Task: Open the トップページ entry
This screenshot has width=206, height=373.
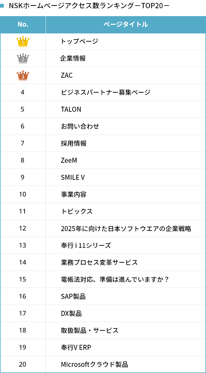Action: (79, 41)
